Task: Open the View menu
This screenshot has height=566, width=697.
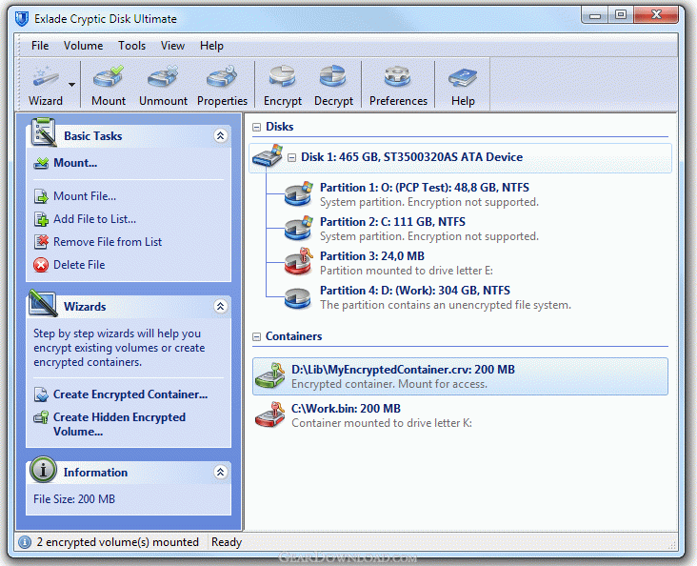Action: coord(172,46)
